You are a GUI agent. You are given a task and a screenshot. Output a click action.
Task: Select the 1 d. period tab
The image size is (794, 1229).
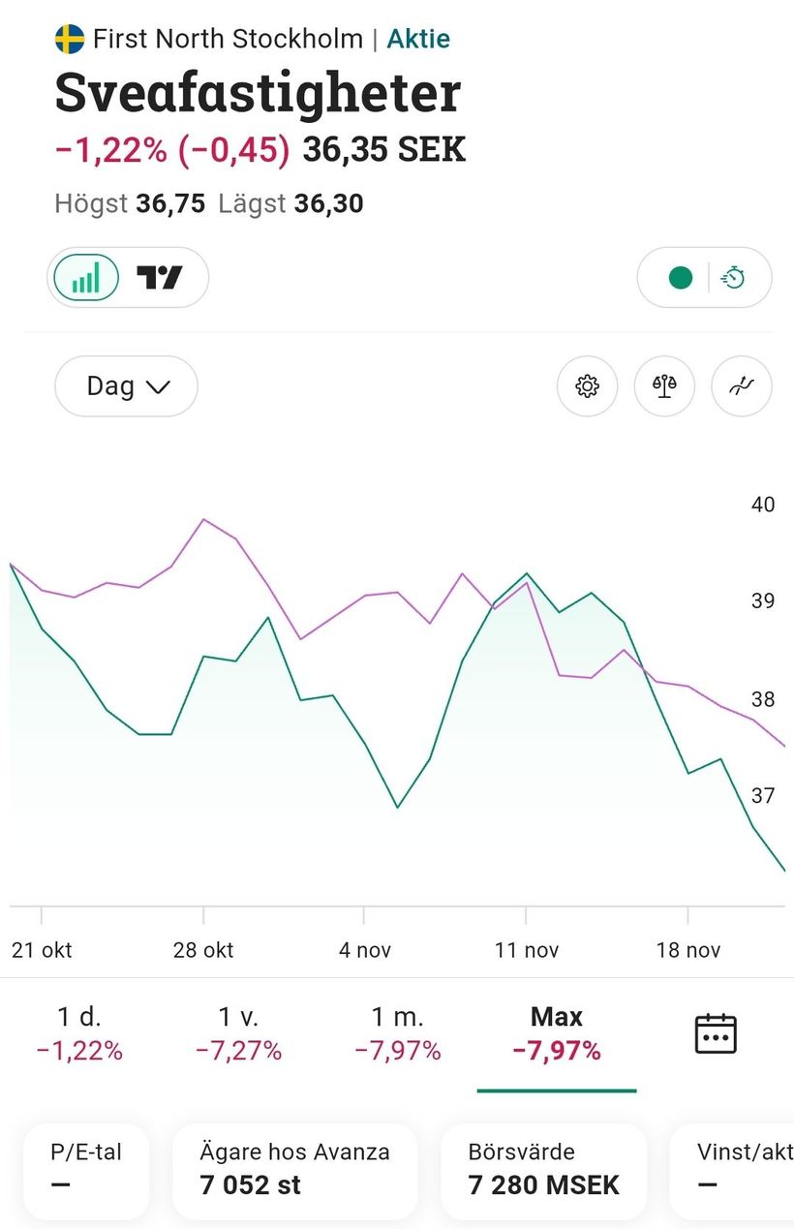tap(79, 1032)
